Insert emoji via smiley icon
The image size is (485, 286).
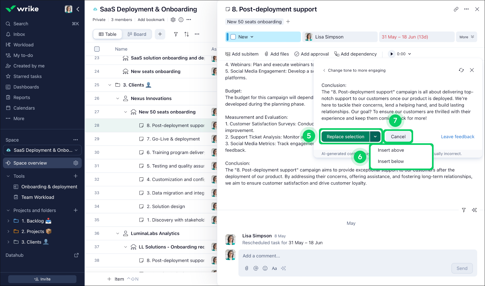tap(265, 268)
